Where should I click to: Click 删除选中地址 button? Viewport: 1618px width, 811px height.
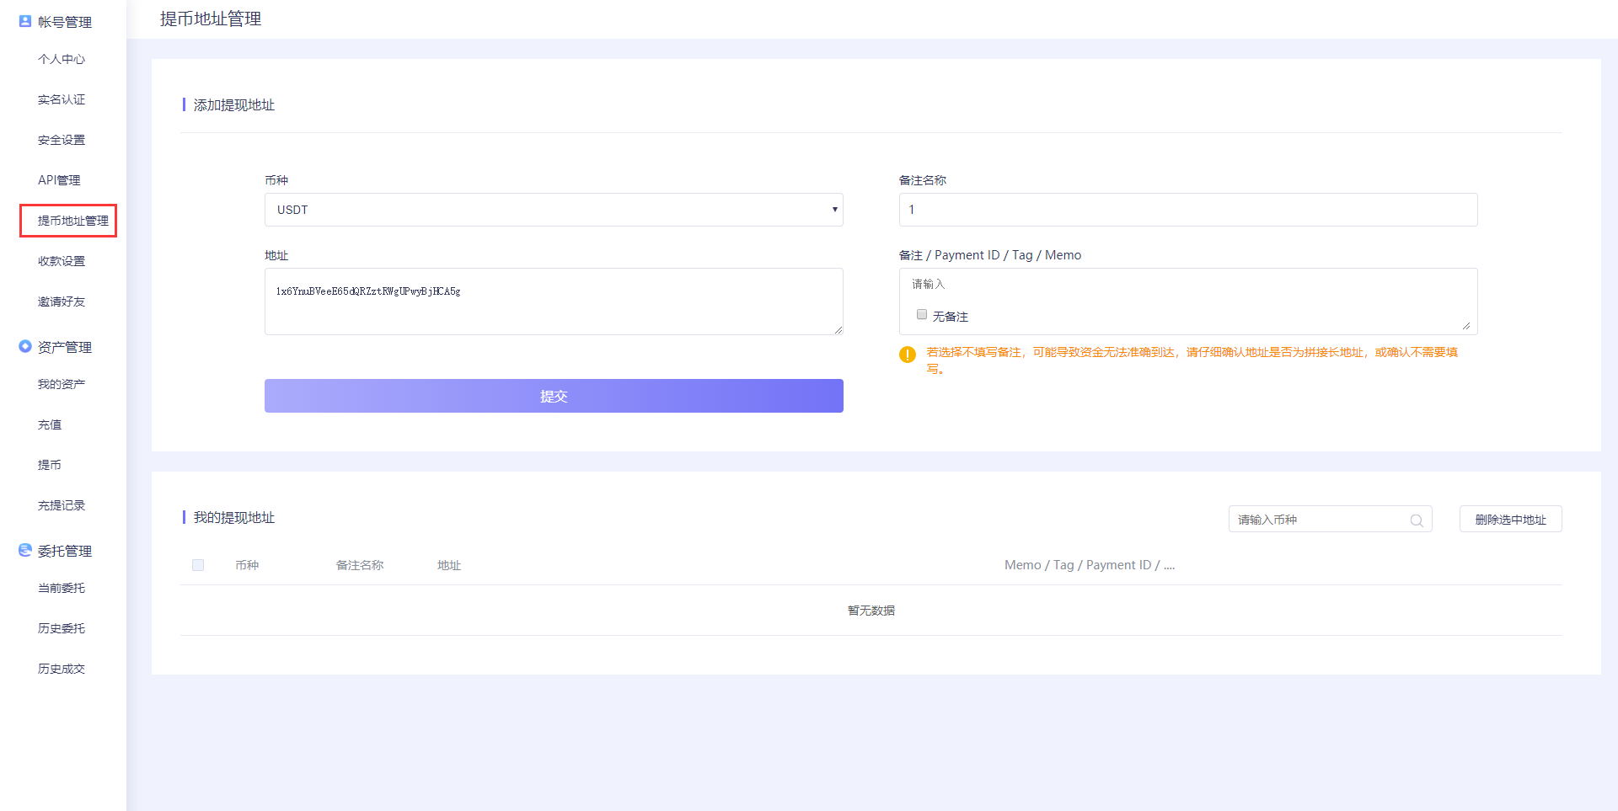coord(1510,520)
